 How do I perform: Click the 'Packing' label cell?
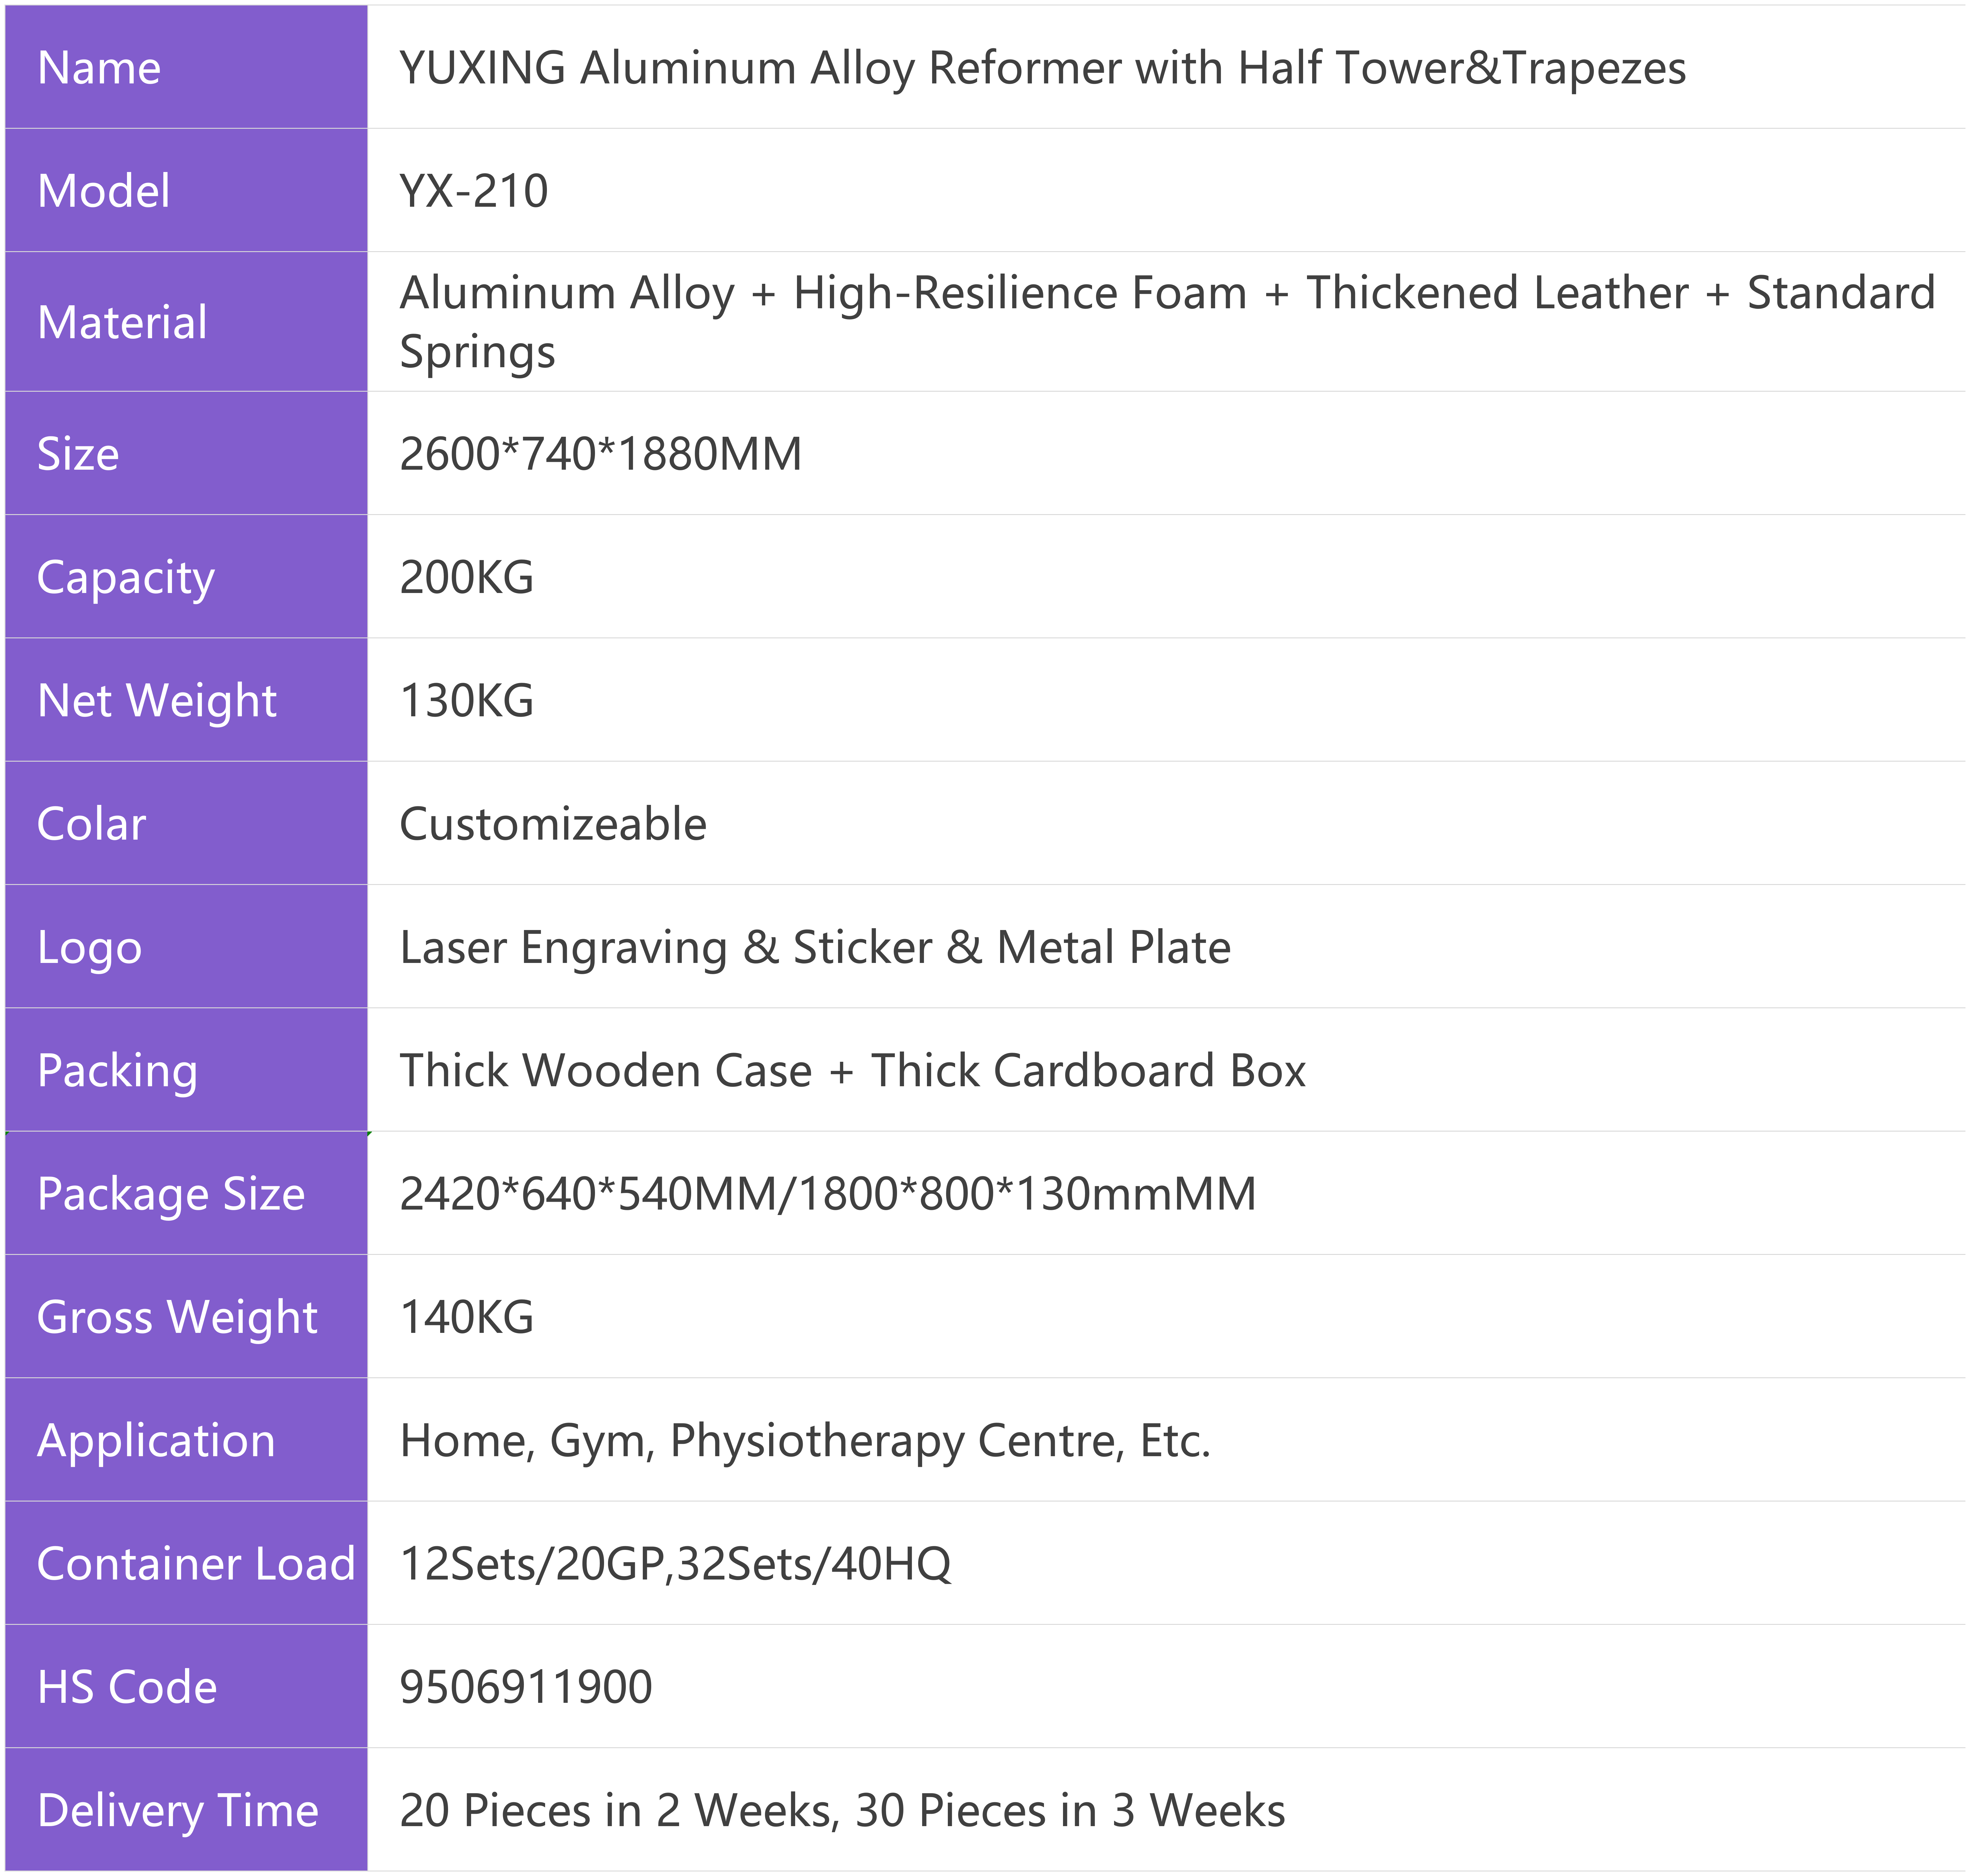(x=186, y=1069)
